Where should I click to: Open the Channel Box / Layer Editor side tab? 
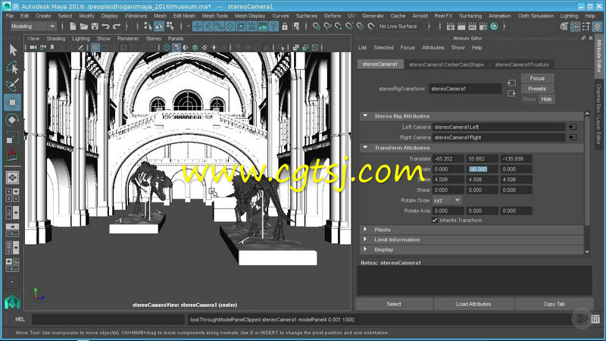coord(598,114)
